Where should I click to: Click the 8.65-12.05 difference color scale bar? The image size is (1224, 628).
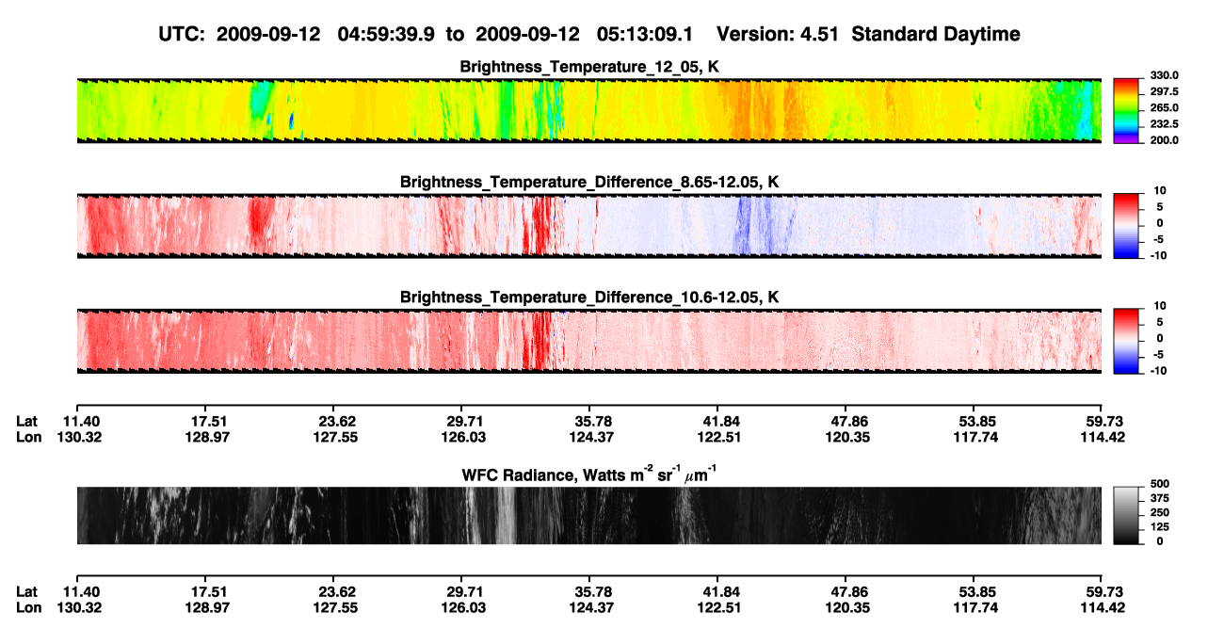pyautogui.click(x=1128, y=224)
